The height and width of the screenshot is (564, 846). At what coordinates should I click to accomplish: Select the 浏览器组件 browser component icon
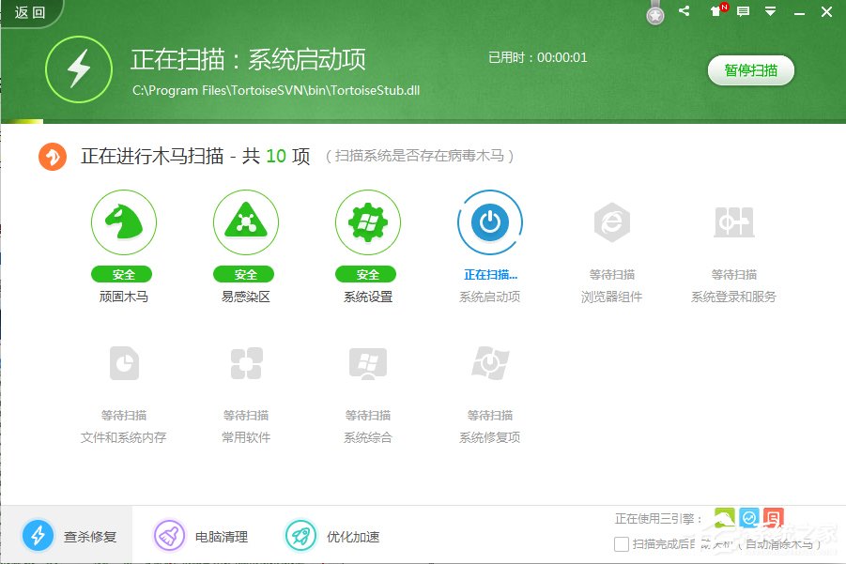pyautogui.click(x=611, y=222)
